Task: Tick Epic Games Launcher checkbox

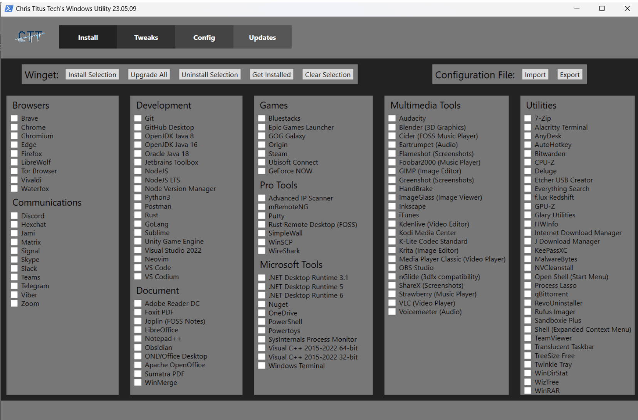Action: click(262, 127)
